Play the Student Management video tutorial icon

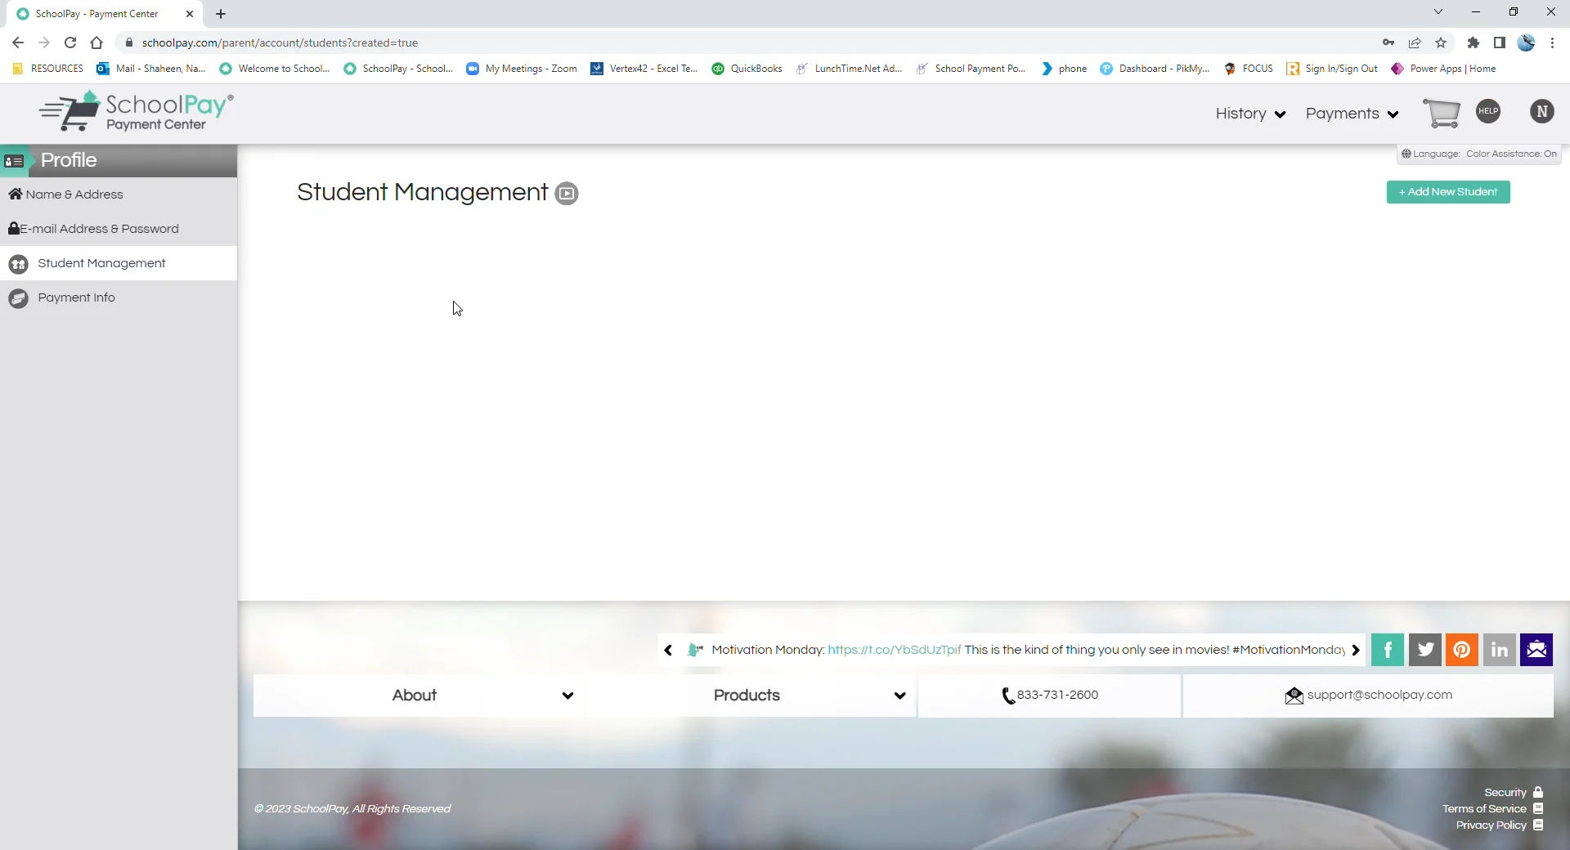567,194
